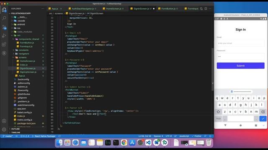Open the Explorer view in activity bar
The height and width of the screenshot is (150, 268).
pyautogui.click(x=4, y=10)
